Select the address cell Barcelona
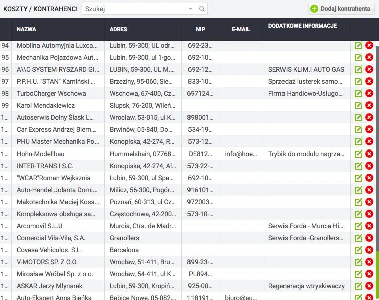 pos(143,250)
